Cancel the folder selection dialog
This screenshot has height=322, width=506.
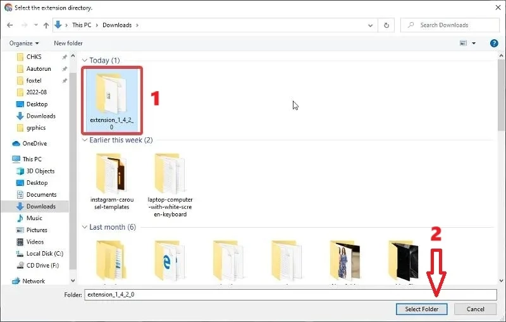tap(475, 309)
